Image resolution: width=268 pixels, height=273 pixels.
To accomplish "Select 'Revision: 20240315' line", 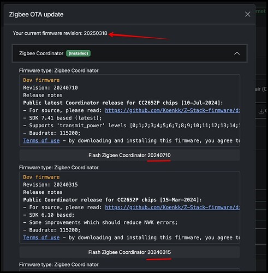I will point(50,185).
